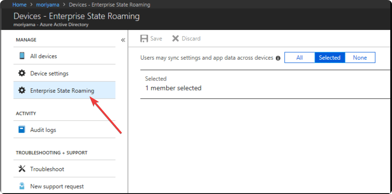Screen dimensions: 392x194
Task: Click the All devices phone icon
Action: (x=22, y=56)
